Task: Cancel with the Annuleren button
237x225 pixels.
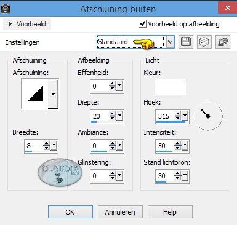Action: click(120, 212)
